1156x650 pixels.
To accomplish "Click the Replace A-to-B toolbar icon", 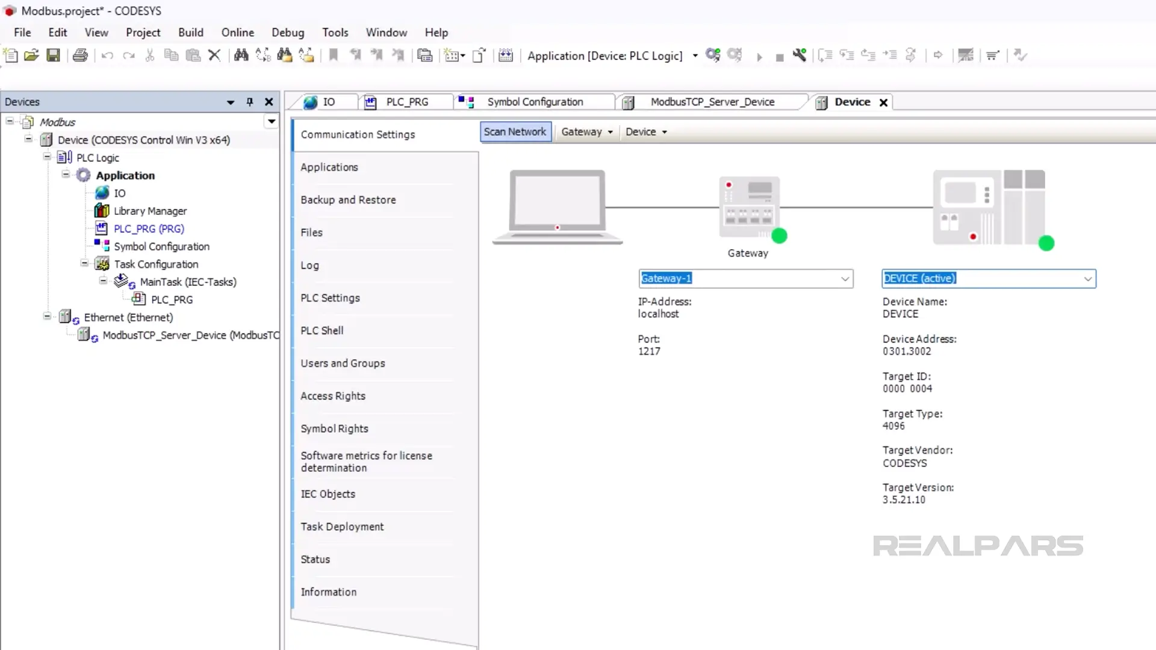I will (263, 55).
